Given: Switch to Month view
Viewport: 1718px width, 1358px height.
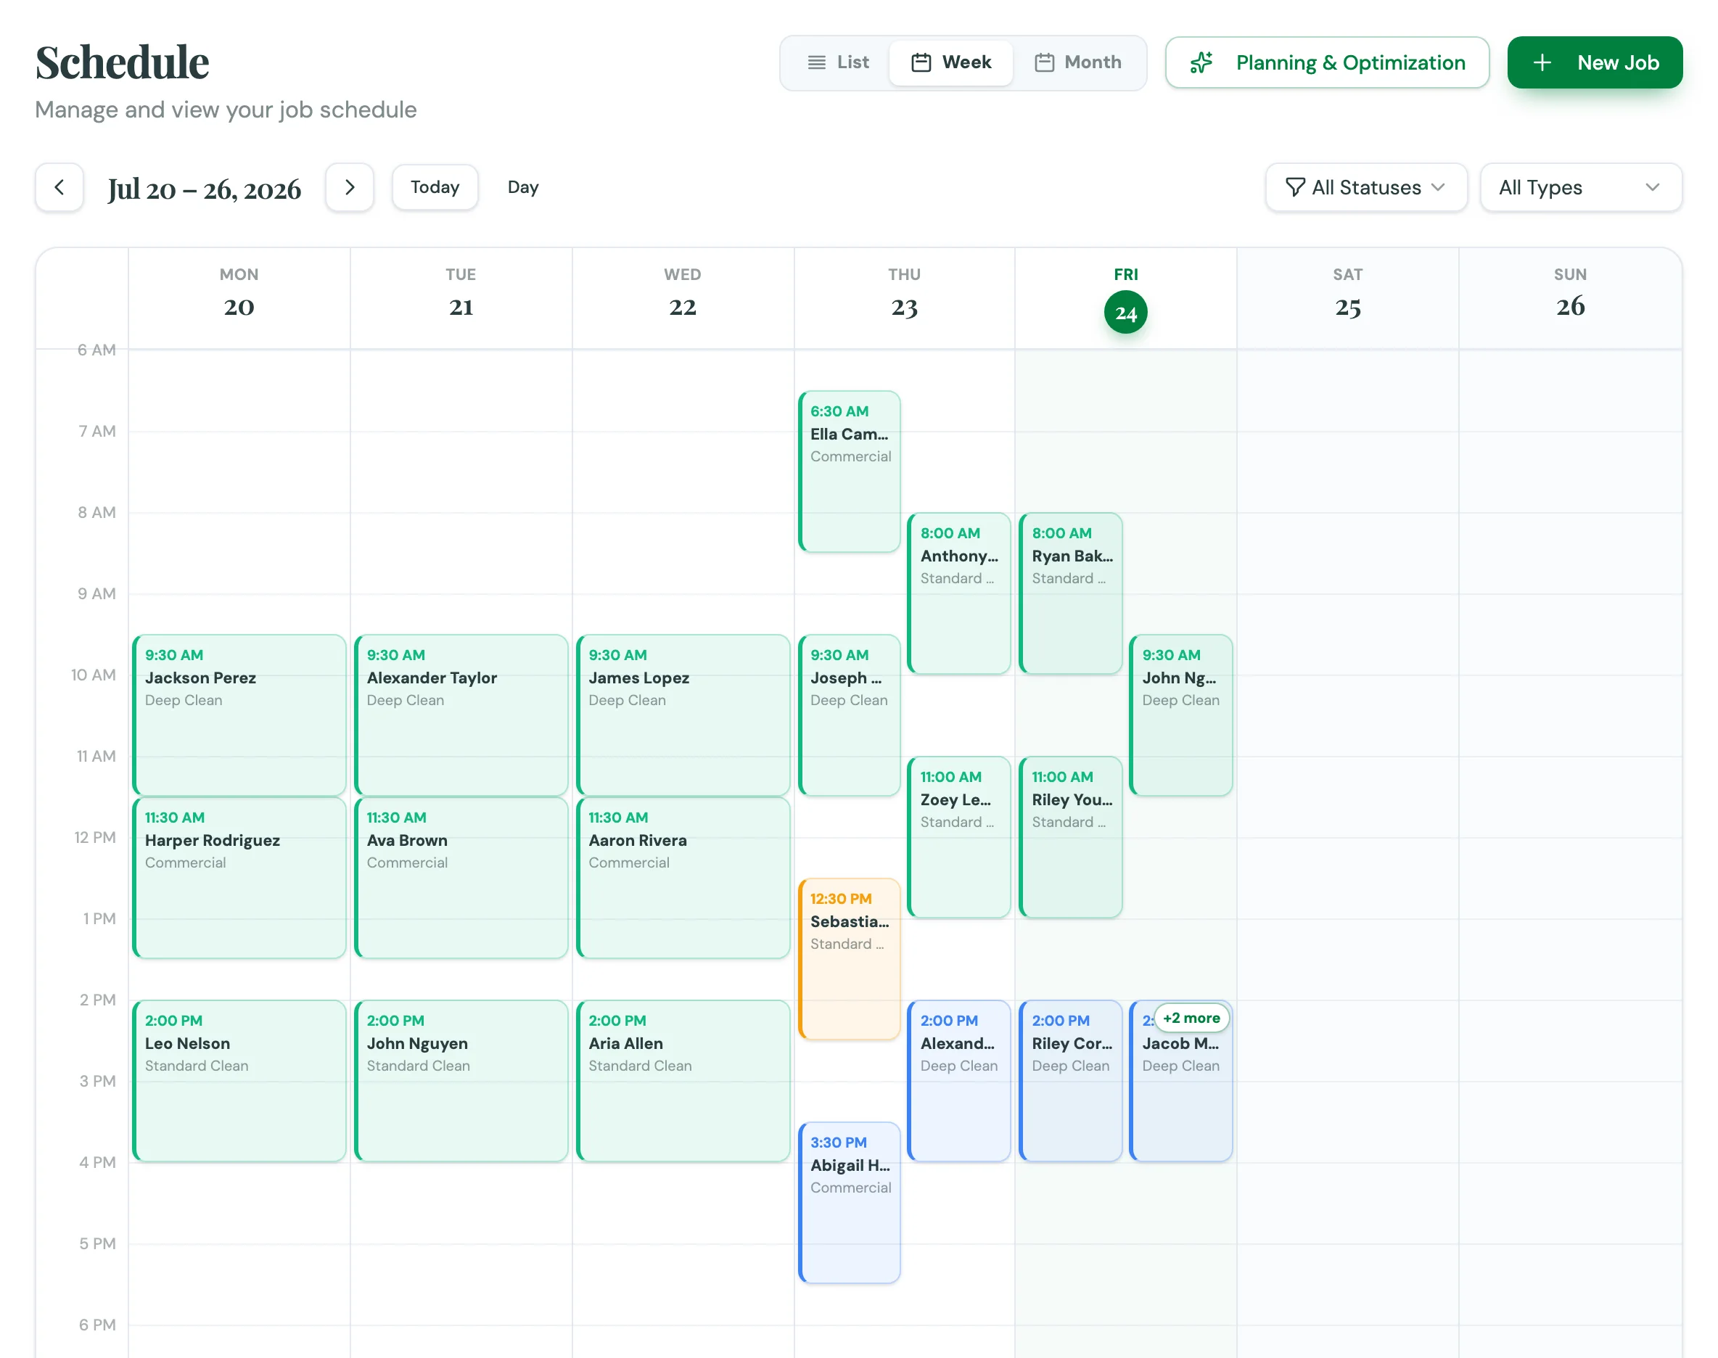Looking at the screenshot, I should 1079,63.
